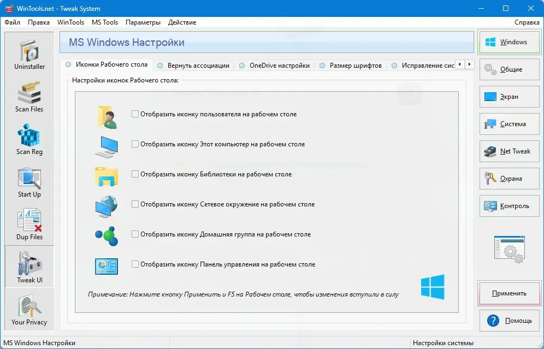Viewport: 544px width, 349px height.
Task: Click the Libraries folder icon
Action: 107,176
